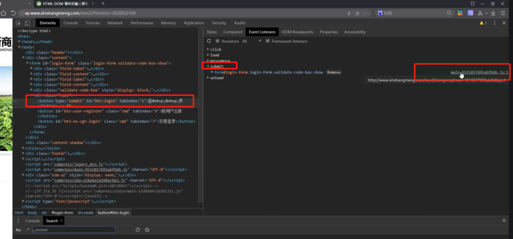Select the div class footer node
Screen dimensions: 513x239
[55, 153]
